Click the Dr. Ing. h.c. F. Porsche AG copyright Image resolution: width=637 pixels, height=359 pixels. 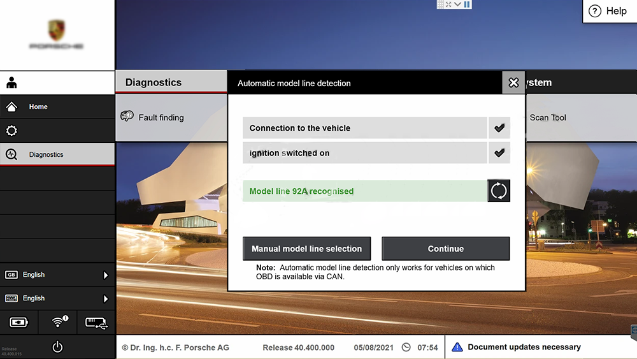pos(176,348)
